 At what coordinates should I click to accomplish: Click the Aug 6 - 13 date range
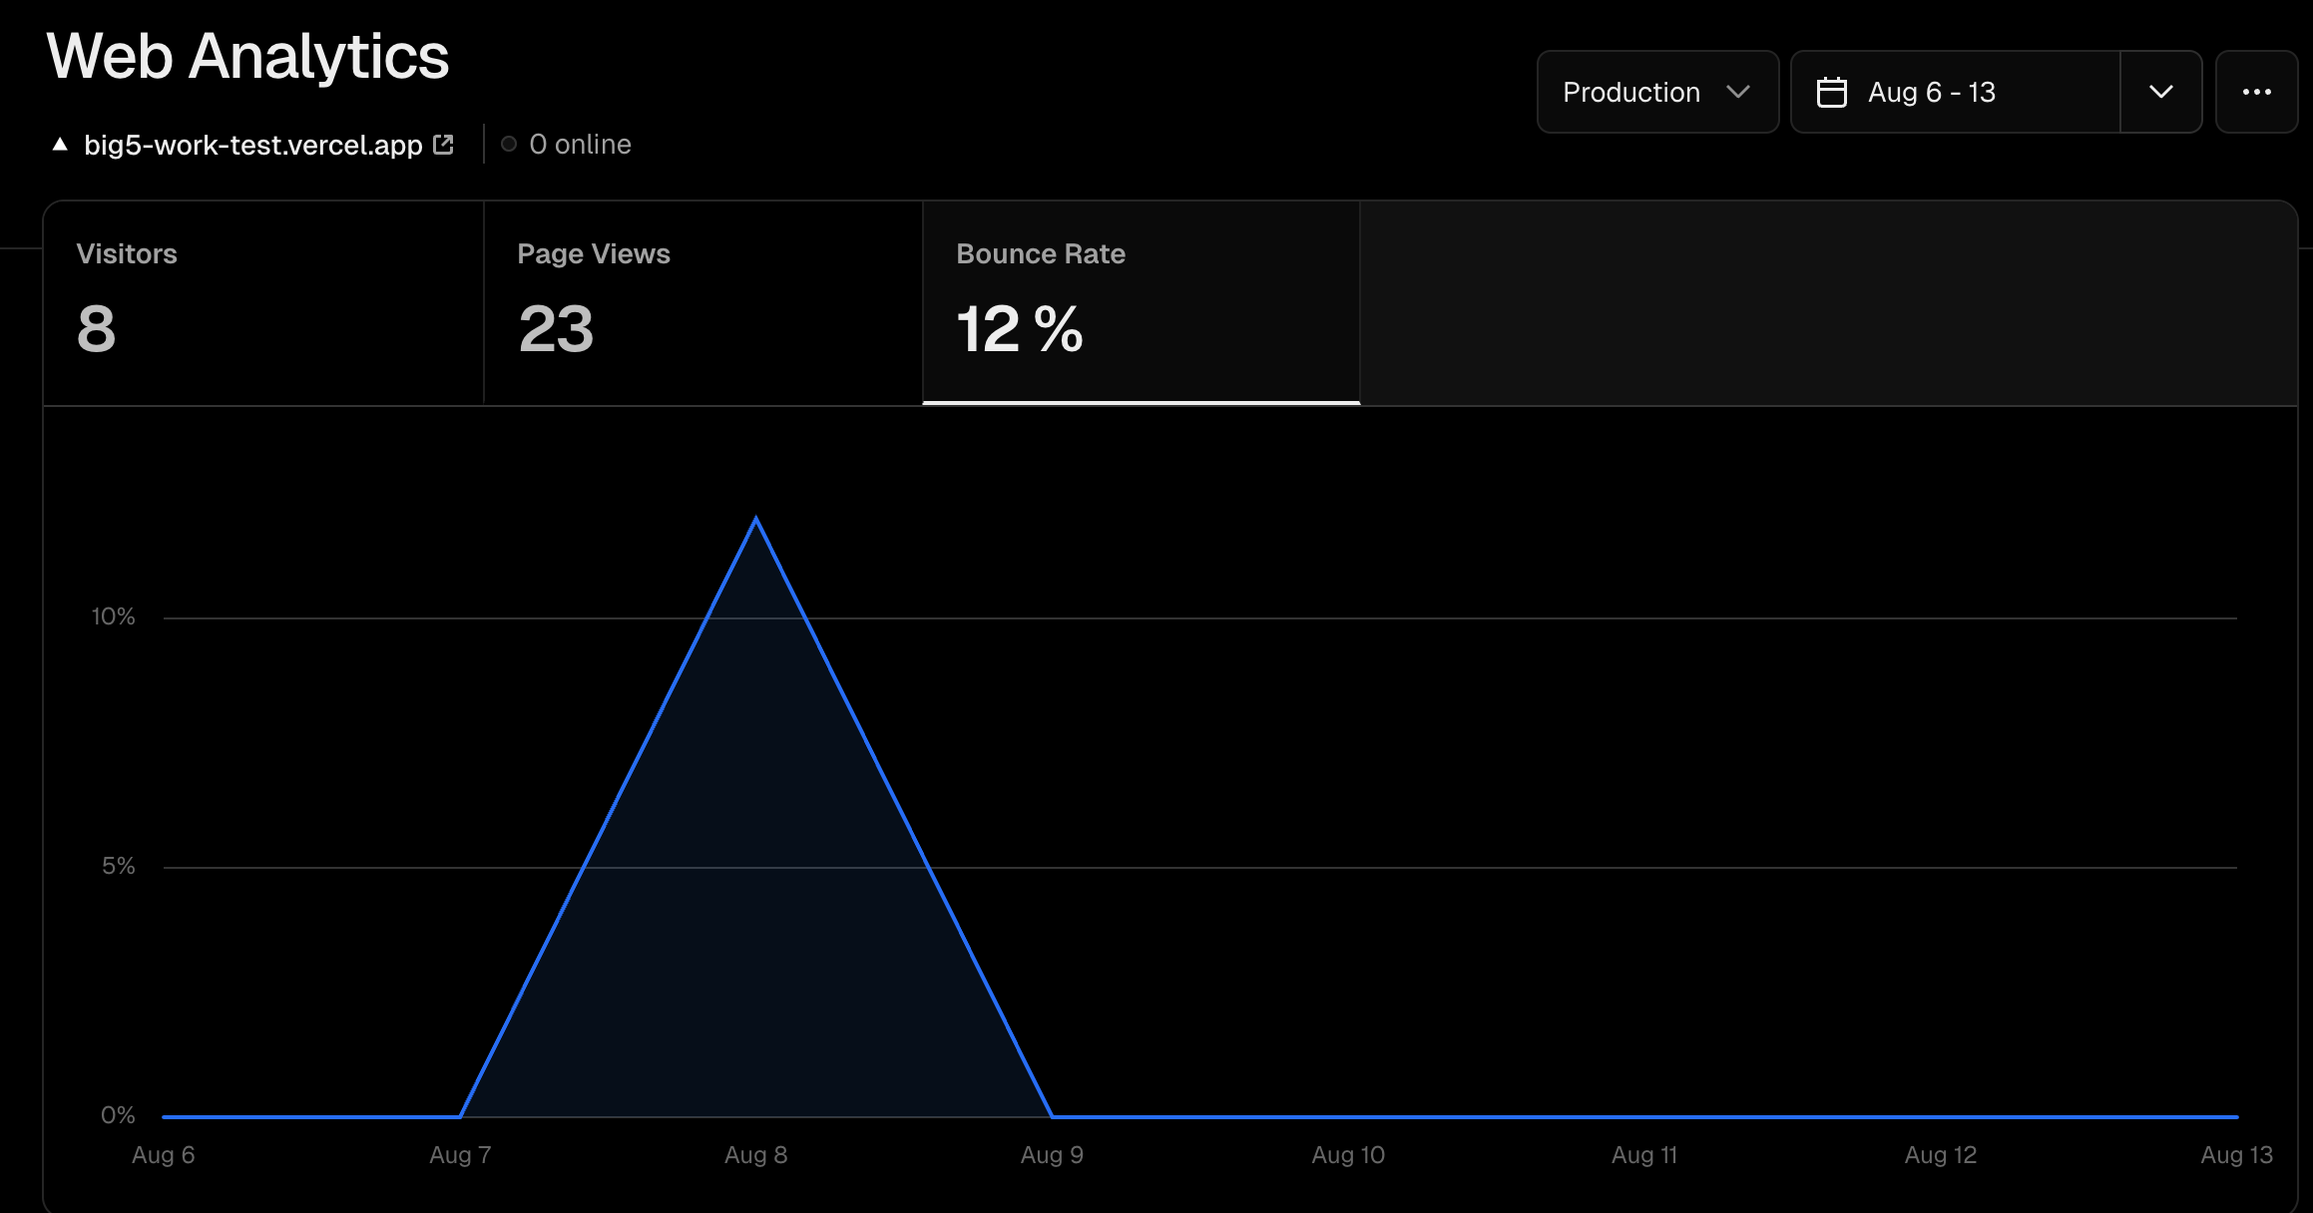(x=1931, y=92)
